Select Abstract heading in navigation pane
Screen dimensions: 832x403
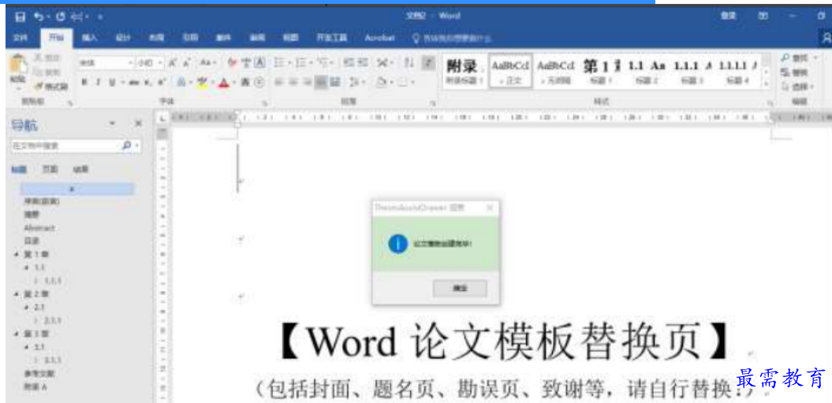pyautogui.click(x=39, y=228)
